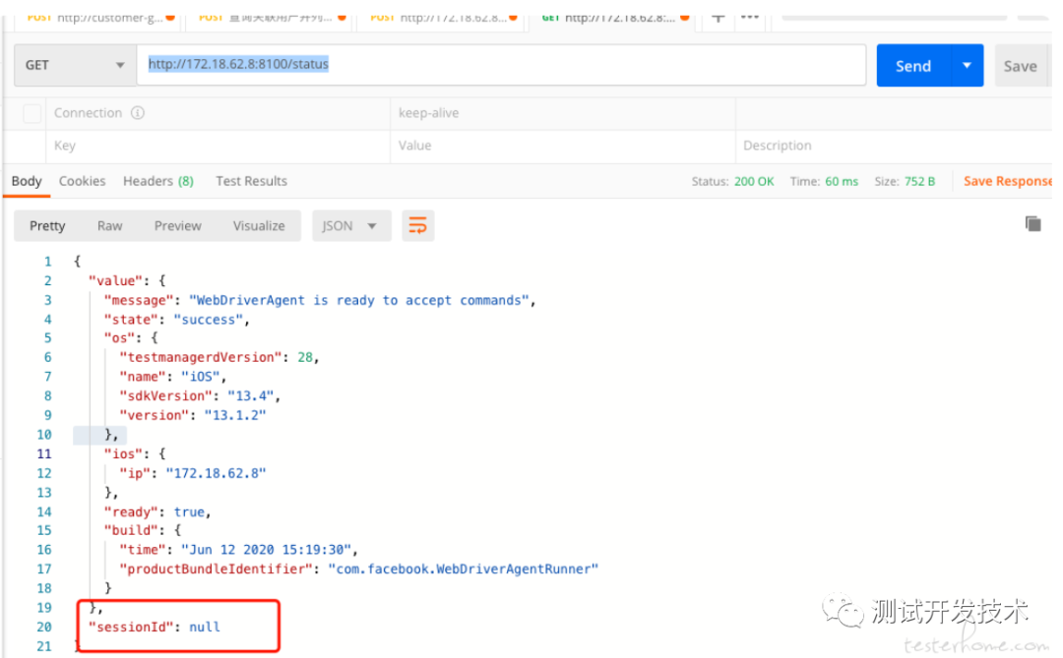
Task: Open the Headers (8) tab
Action: (157, 181)
